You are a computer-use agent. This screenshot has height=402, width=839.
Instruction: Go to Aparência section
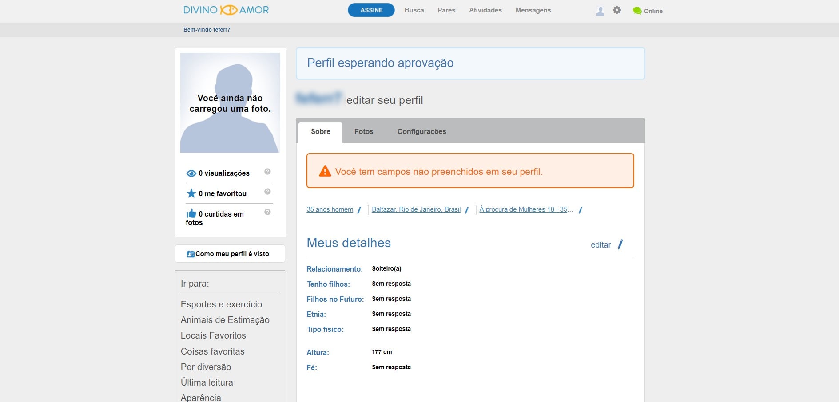tap(201, 398)
